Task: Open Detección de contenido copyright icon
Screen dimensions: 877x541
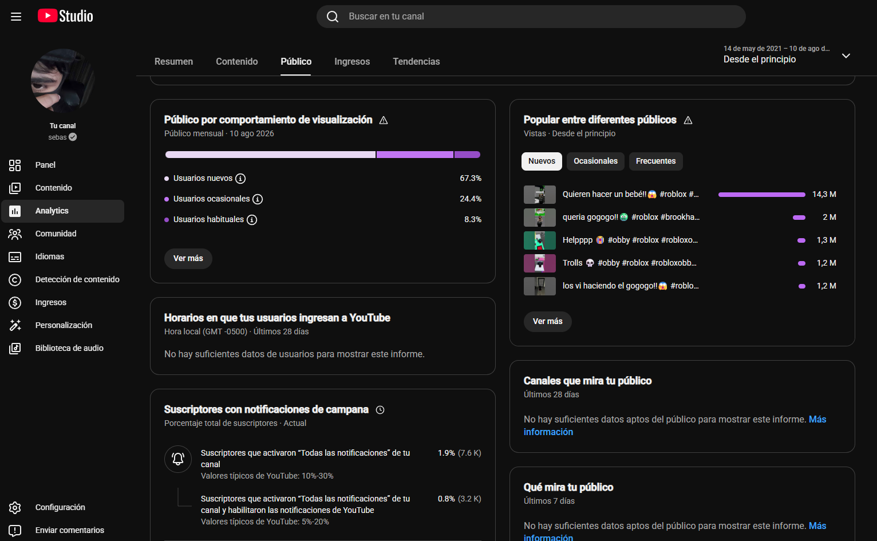Action: click(x=15, y=280)
